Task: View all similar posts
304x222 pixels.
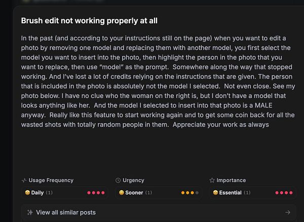Action: tap(65, 212)
